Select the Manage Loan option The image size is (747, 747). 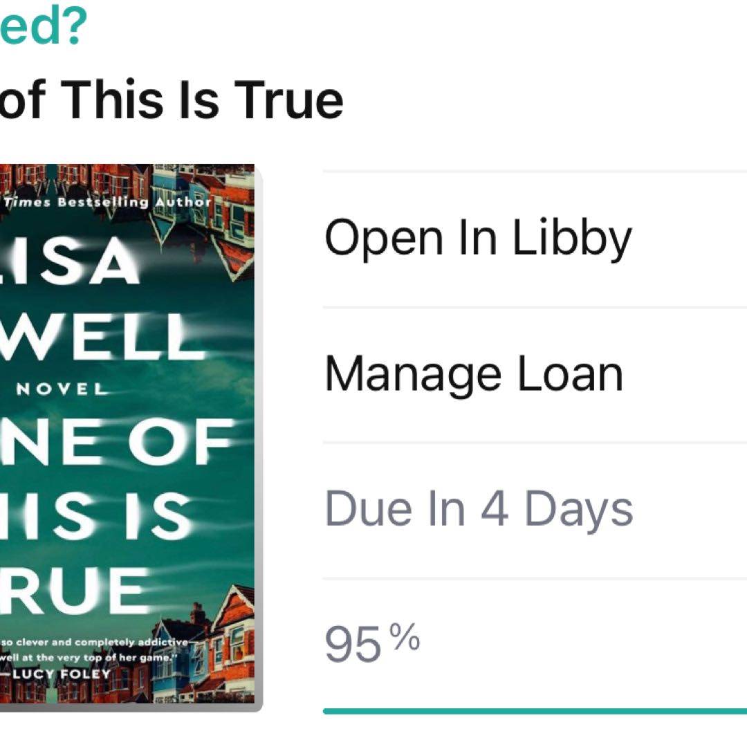[x=473, y=374]
